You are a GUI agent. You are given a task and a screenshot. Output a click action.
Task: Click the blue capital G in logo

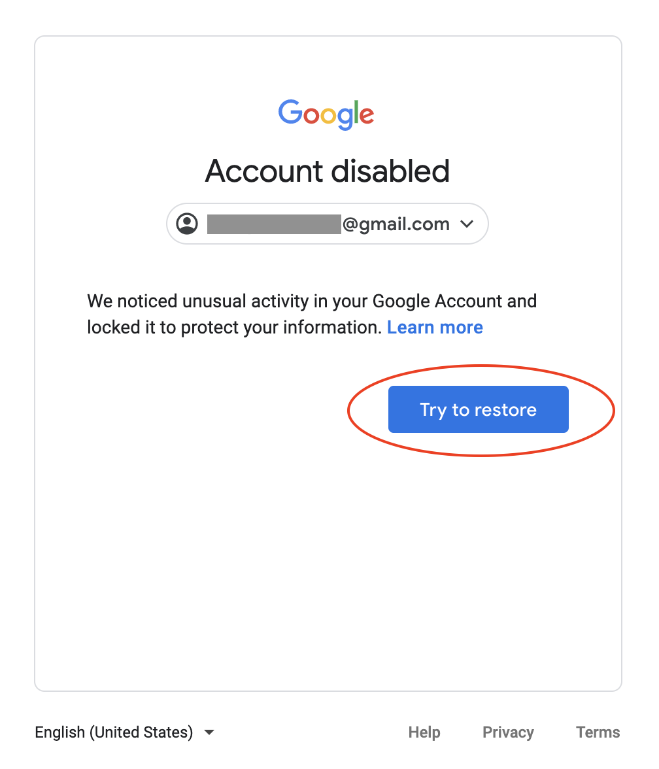pyautogui.click(x=290, y=112)
